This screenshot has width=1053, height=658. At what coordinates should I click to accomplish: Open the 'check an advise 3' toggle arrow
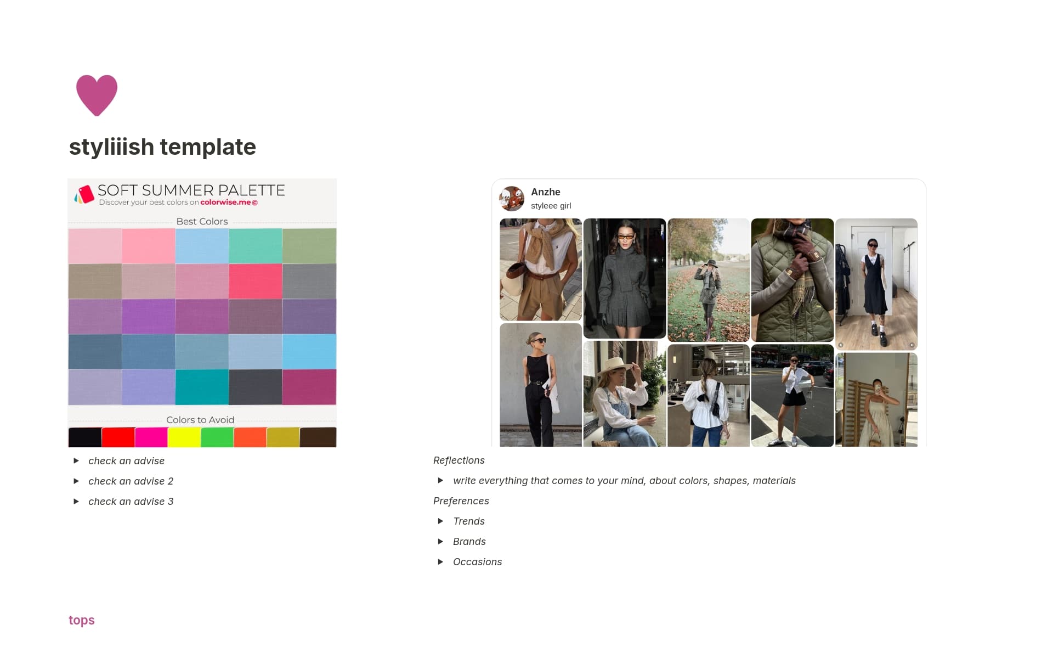point(76,502)
